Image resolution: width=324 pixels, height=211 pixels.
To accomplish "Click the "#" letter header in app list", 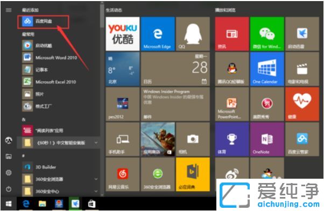I will (23, 156).
